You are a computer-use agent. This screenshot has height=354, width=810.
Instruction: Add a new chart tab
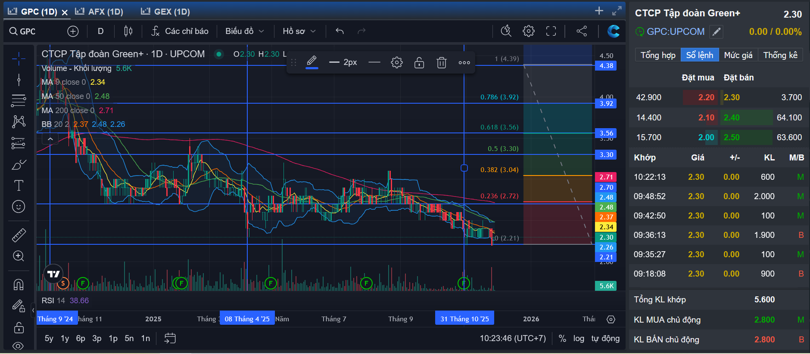pos(599,11)
